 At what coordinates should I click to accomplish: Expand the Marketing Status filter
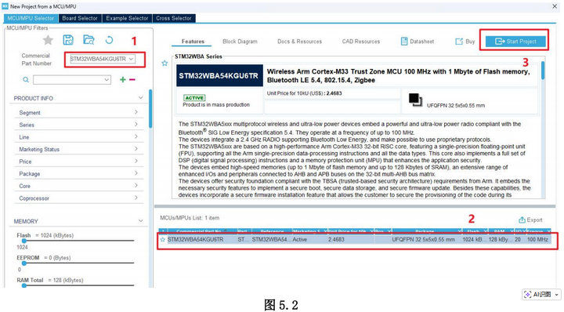pos(136,149)
